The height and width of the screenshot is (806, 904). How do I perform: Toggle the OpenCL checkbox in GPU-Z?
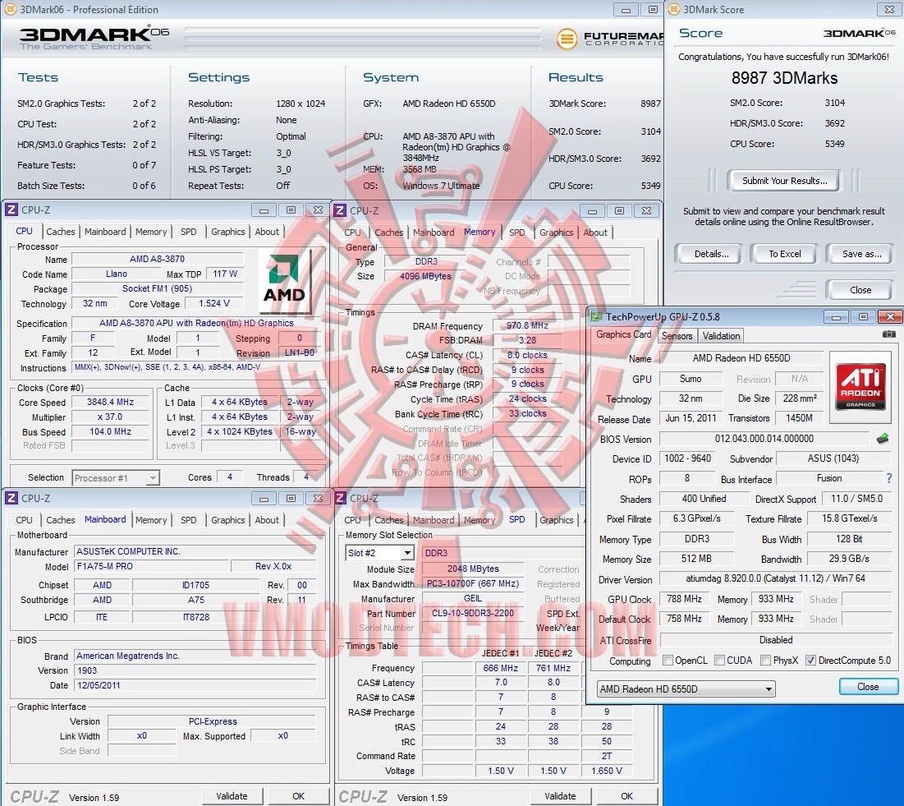(668, 661)
